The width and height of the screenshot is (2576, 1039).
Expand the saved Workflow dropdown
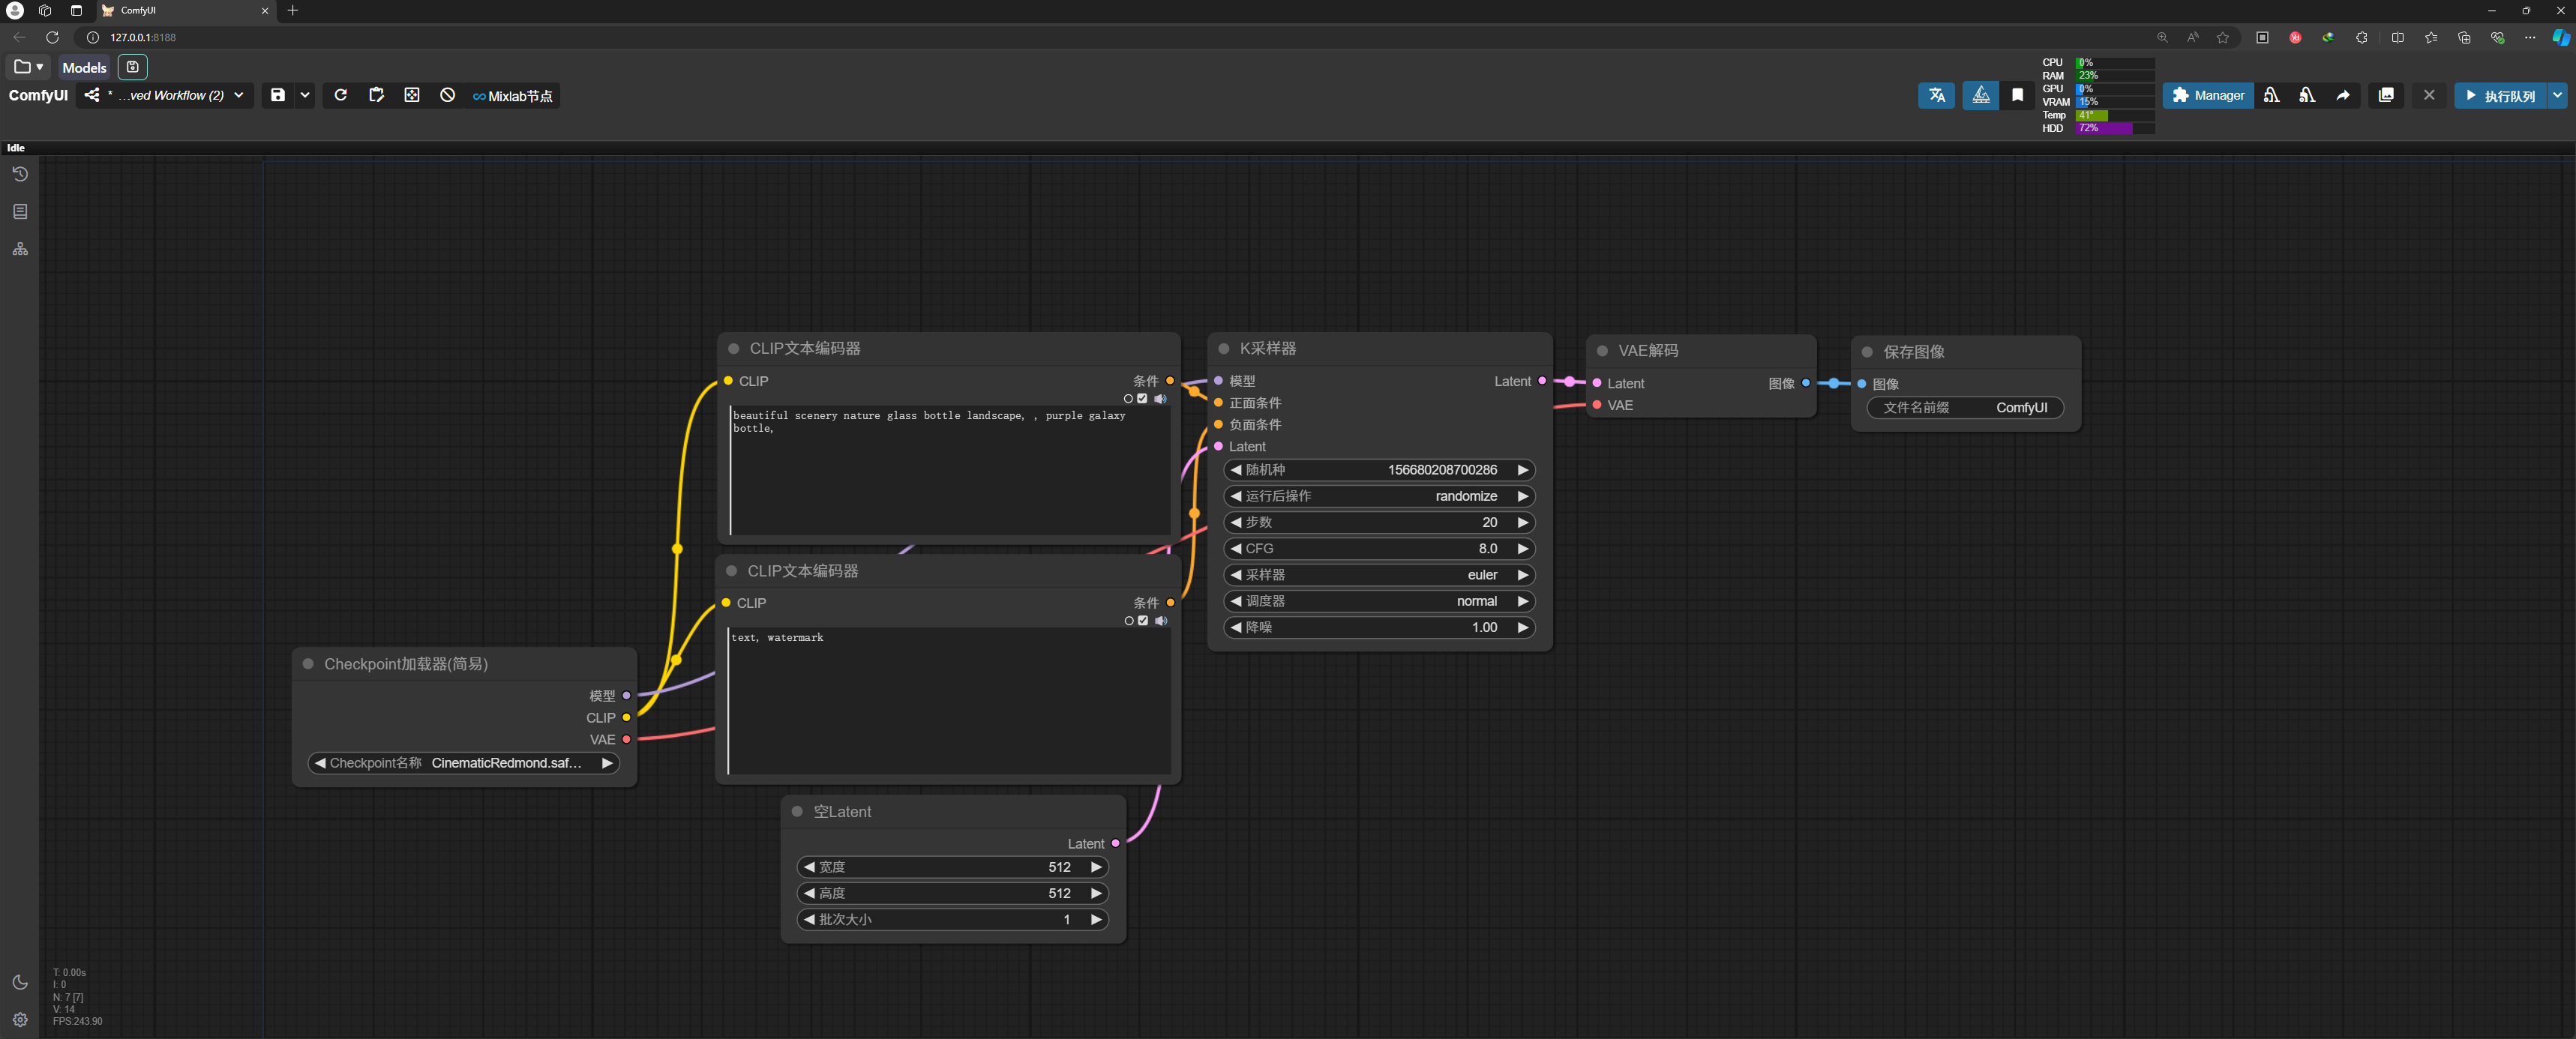(x=238, y=95)
